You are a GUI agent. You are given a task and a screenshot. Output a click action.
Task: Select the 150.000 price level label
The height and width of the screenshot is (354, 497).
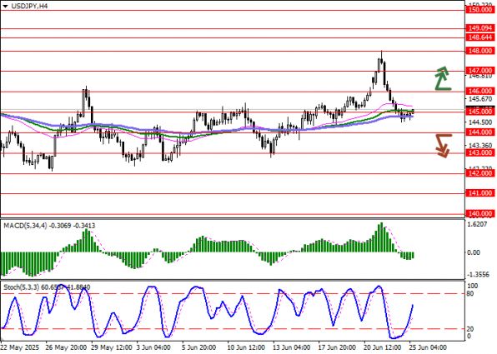click(x=479, y=10)
